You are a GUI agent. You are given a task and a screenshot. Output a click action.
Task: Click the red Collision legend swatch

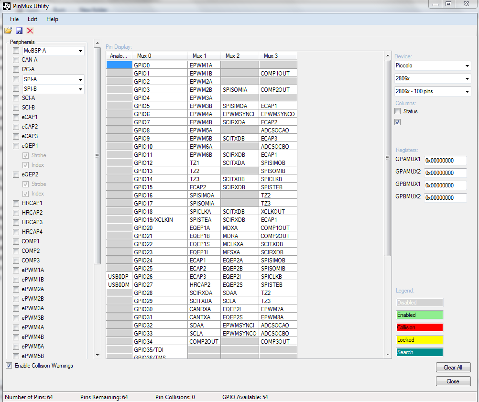[x=419, y=327]
